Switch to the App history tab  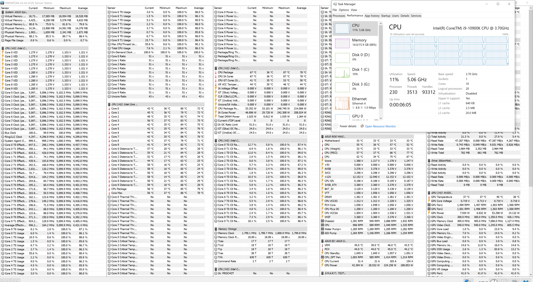point(372,16)
